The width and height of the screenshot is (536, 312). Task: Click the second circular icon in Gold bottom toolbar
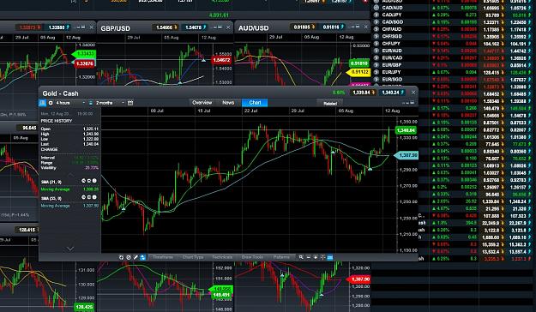pyautogui.click(x=128, y=257)
